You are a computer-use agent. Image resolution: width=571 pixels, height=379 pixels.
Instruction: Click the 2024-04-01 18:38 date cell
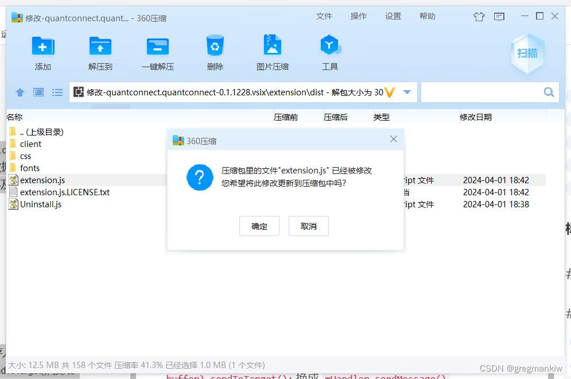pyautogui.click(x=496, y=204)
